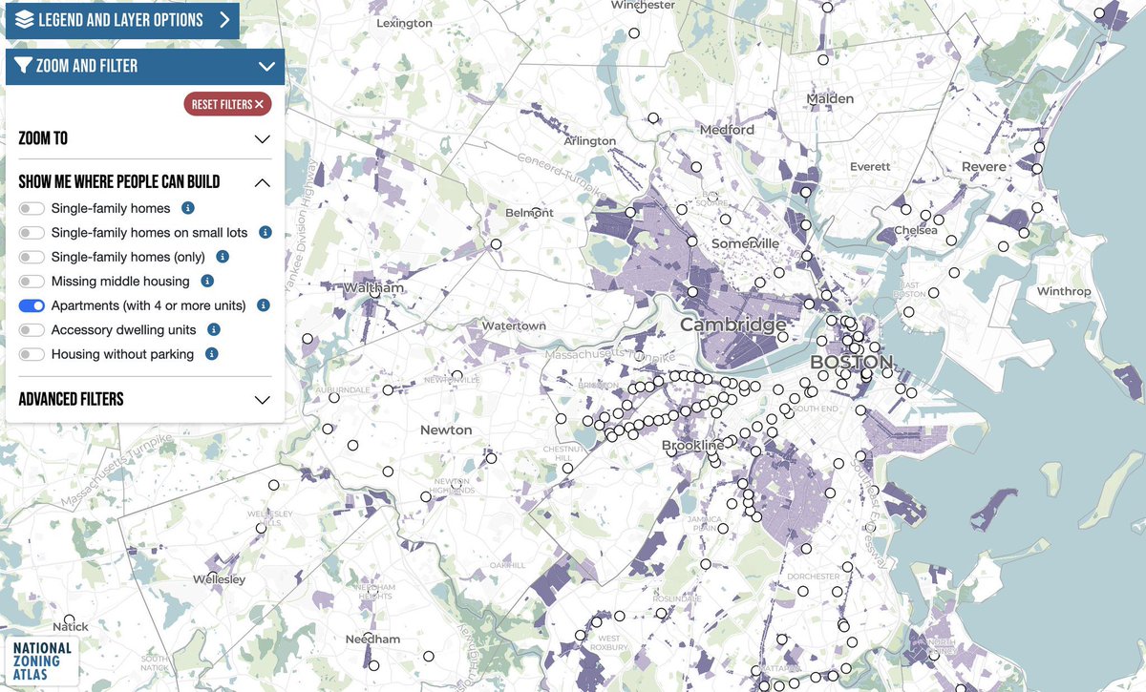Open info icon for Single-family homes
The width and height of the screenshot is (1146, 692).
[188, 208]
